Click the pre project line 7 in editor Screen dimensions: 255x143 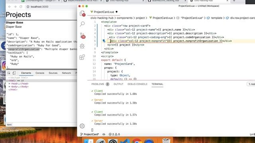point(126,45)
